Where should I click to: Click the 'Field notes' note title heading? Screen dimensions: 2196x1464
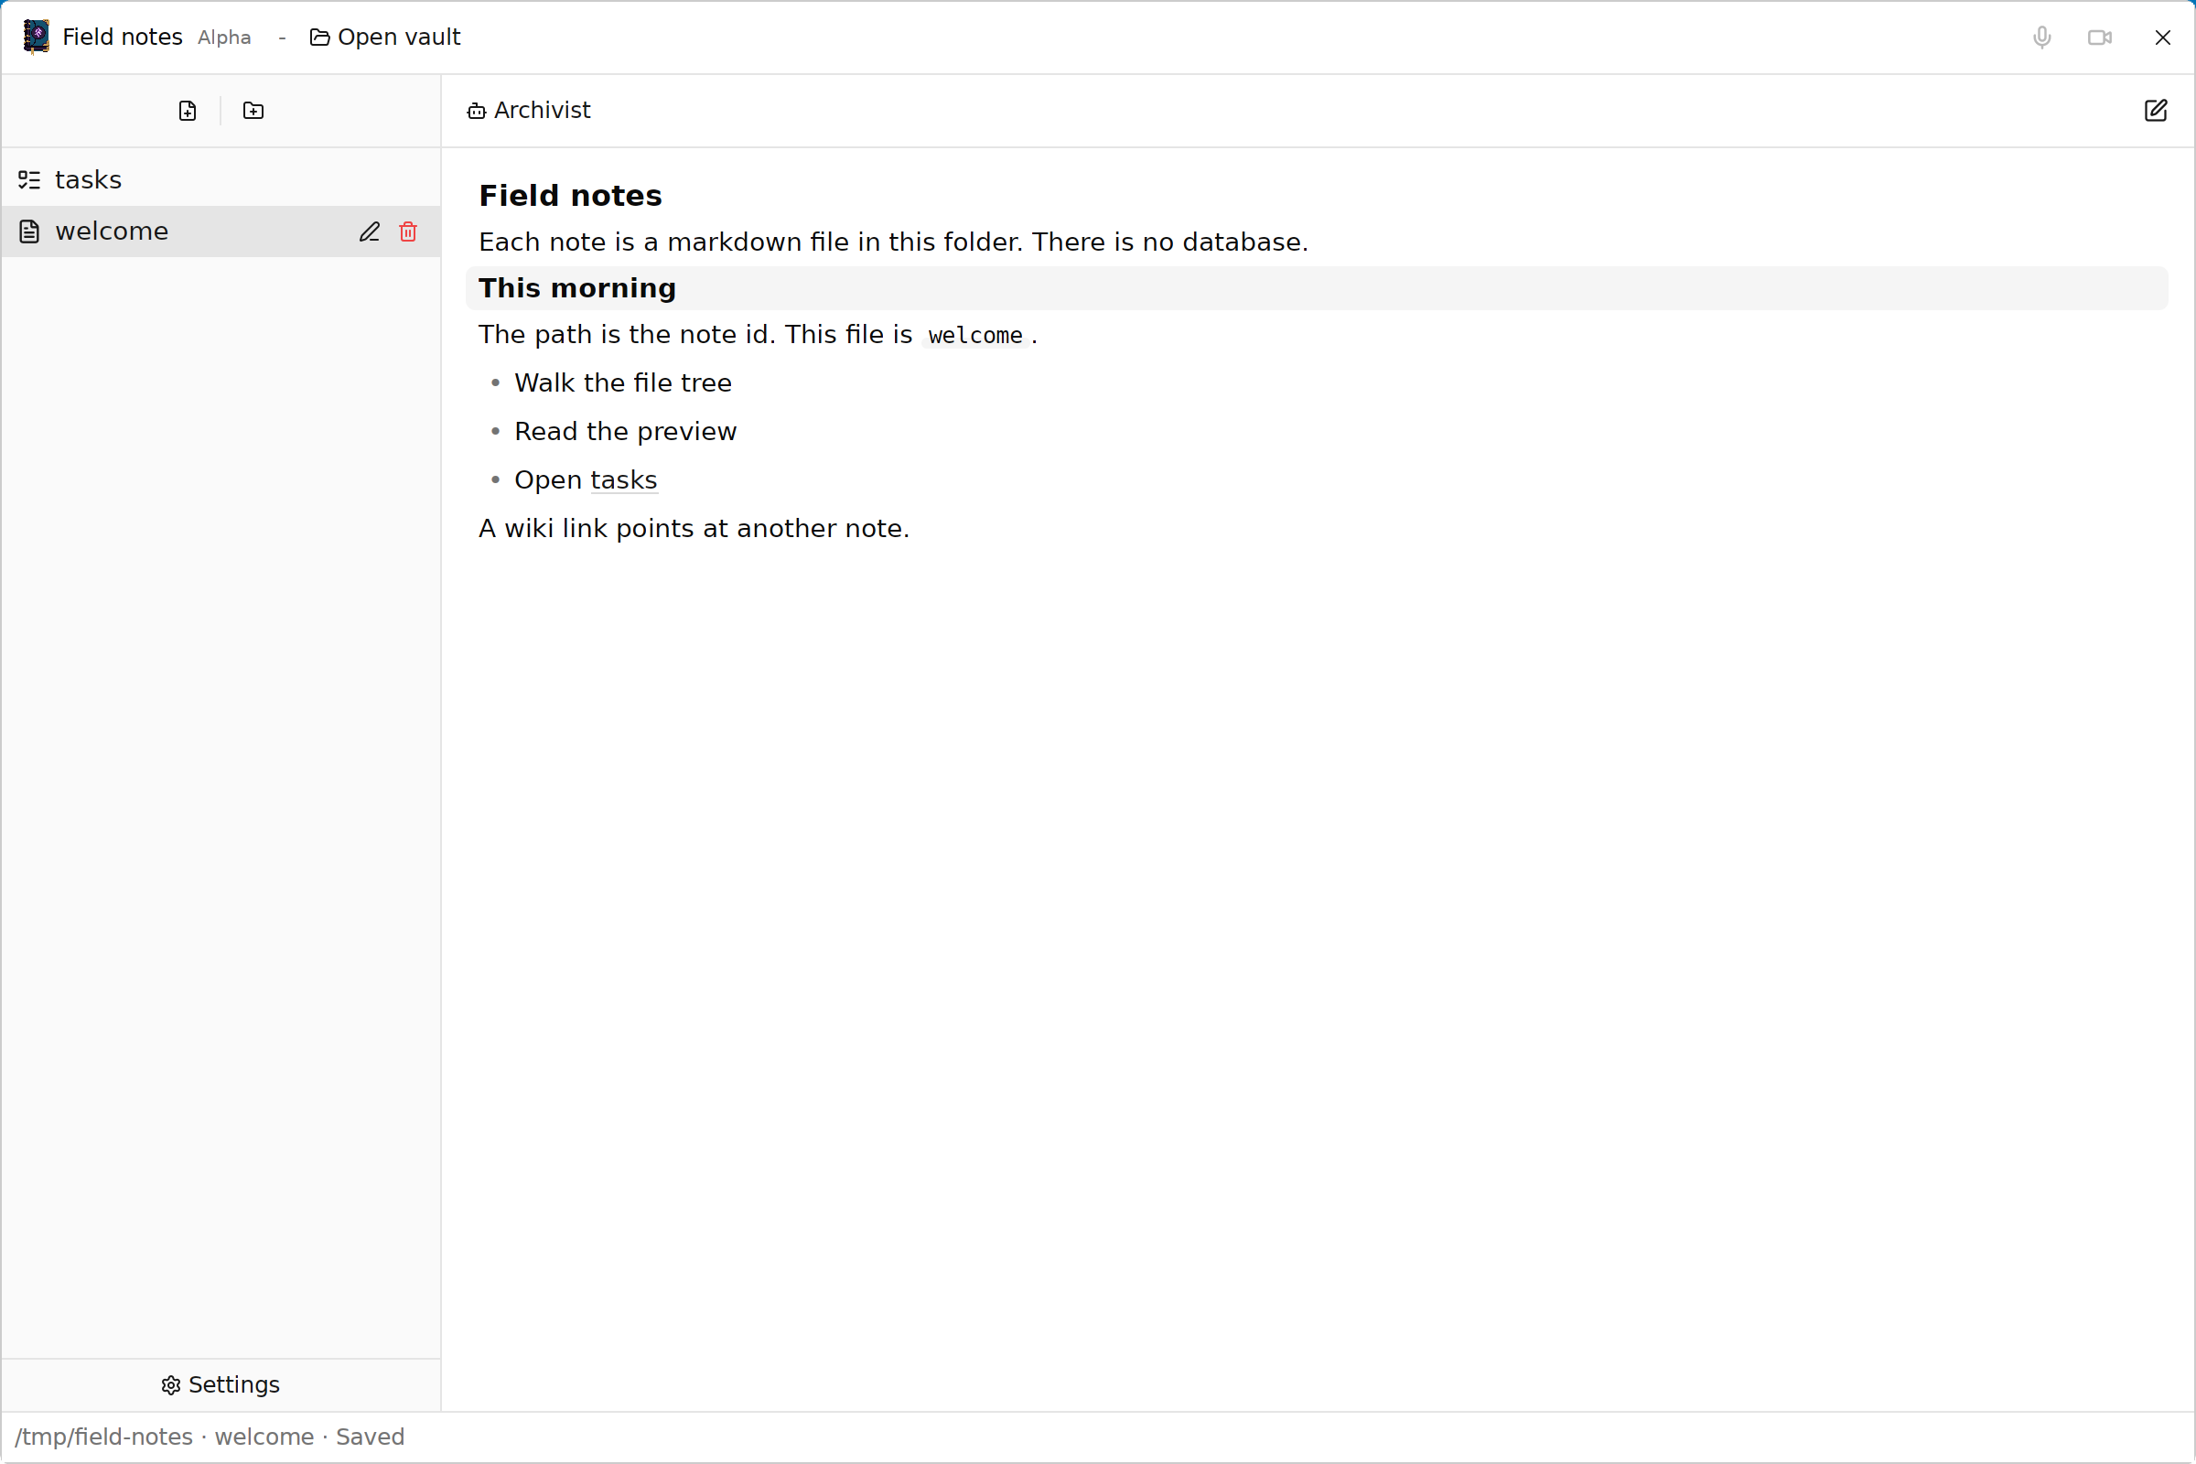(x=570, y=195)
